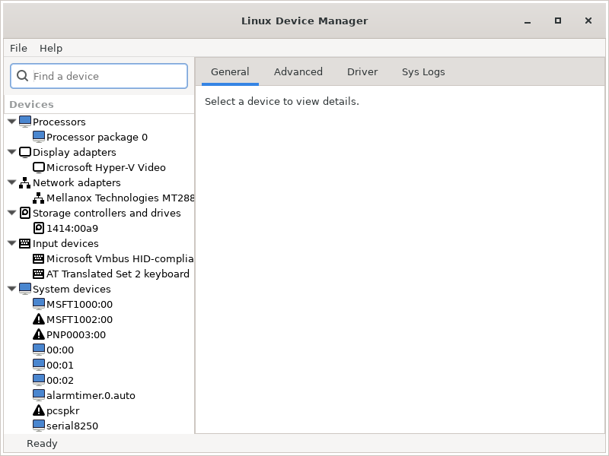The width and height of the screenshot is (609, 456).
Task: Click the Input devices keyboard icon
Action: click(x=25, y=243)
